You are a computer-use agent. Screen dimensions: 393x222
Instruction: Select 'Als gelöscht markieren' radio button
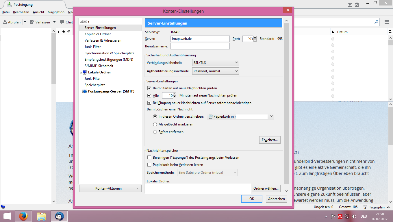coord(155,124)
